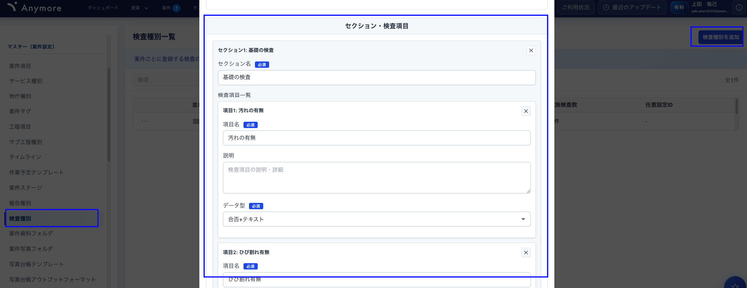Edit the 項目名 field ひび割れ有無
The image size is (747, 288).
click(376, 279)
